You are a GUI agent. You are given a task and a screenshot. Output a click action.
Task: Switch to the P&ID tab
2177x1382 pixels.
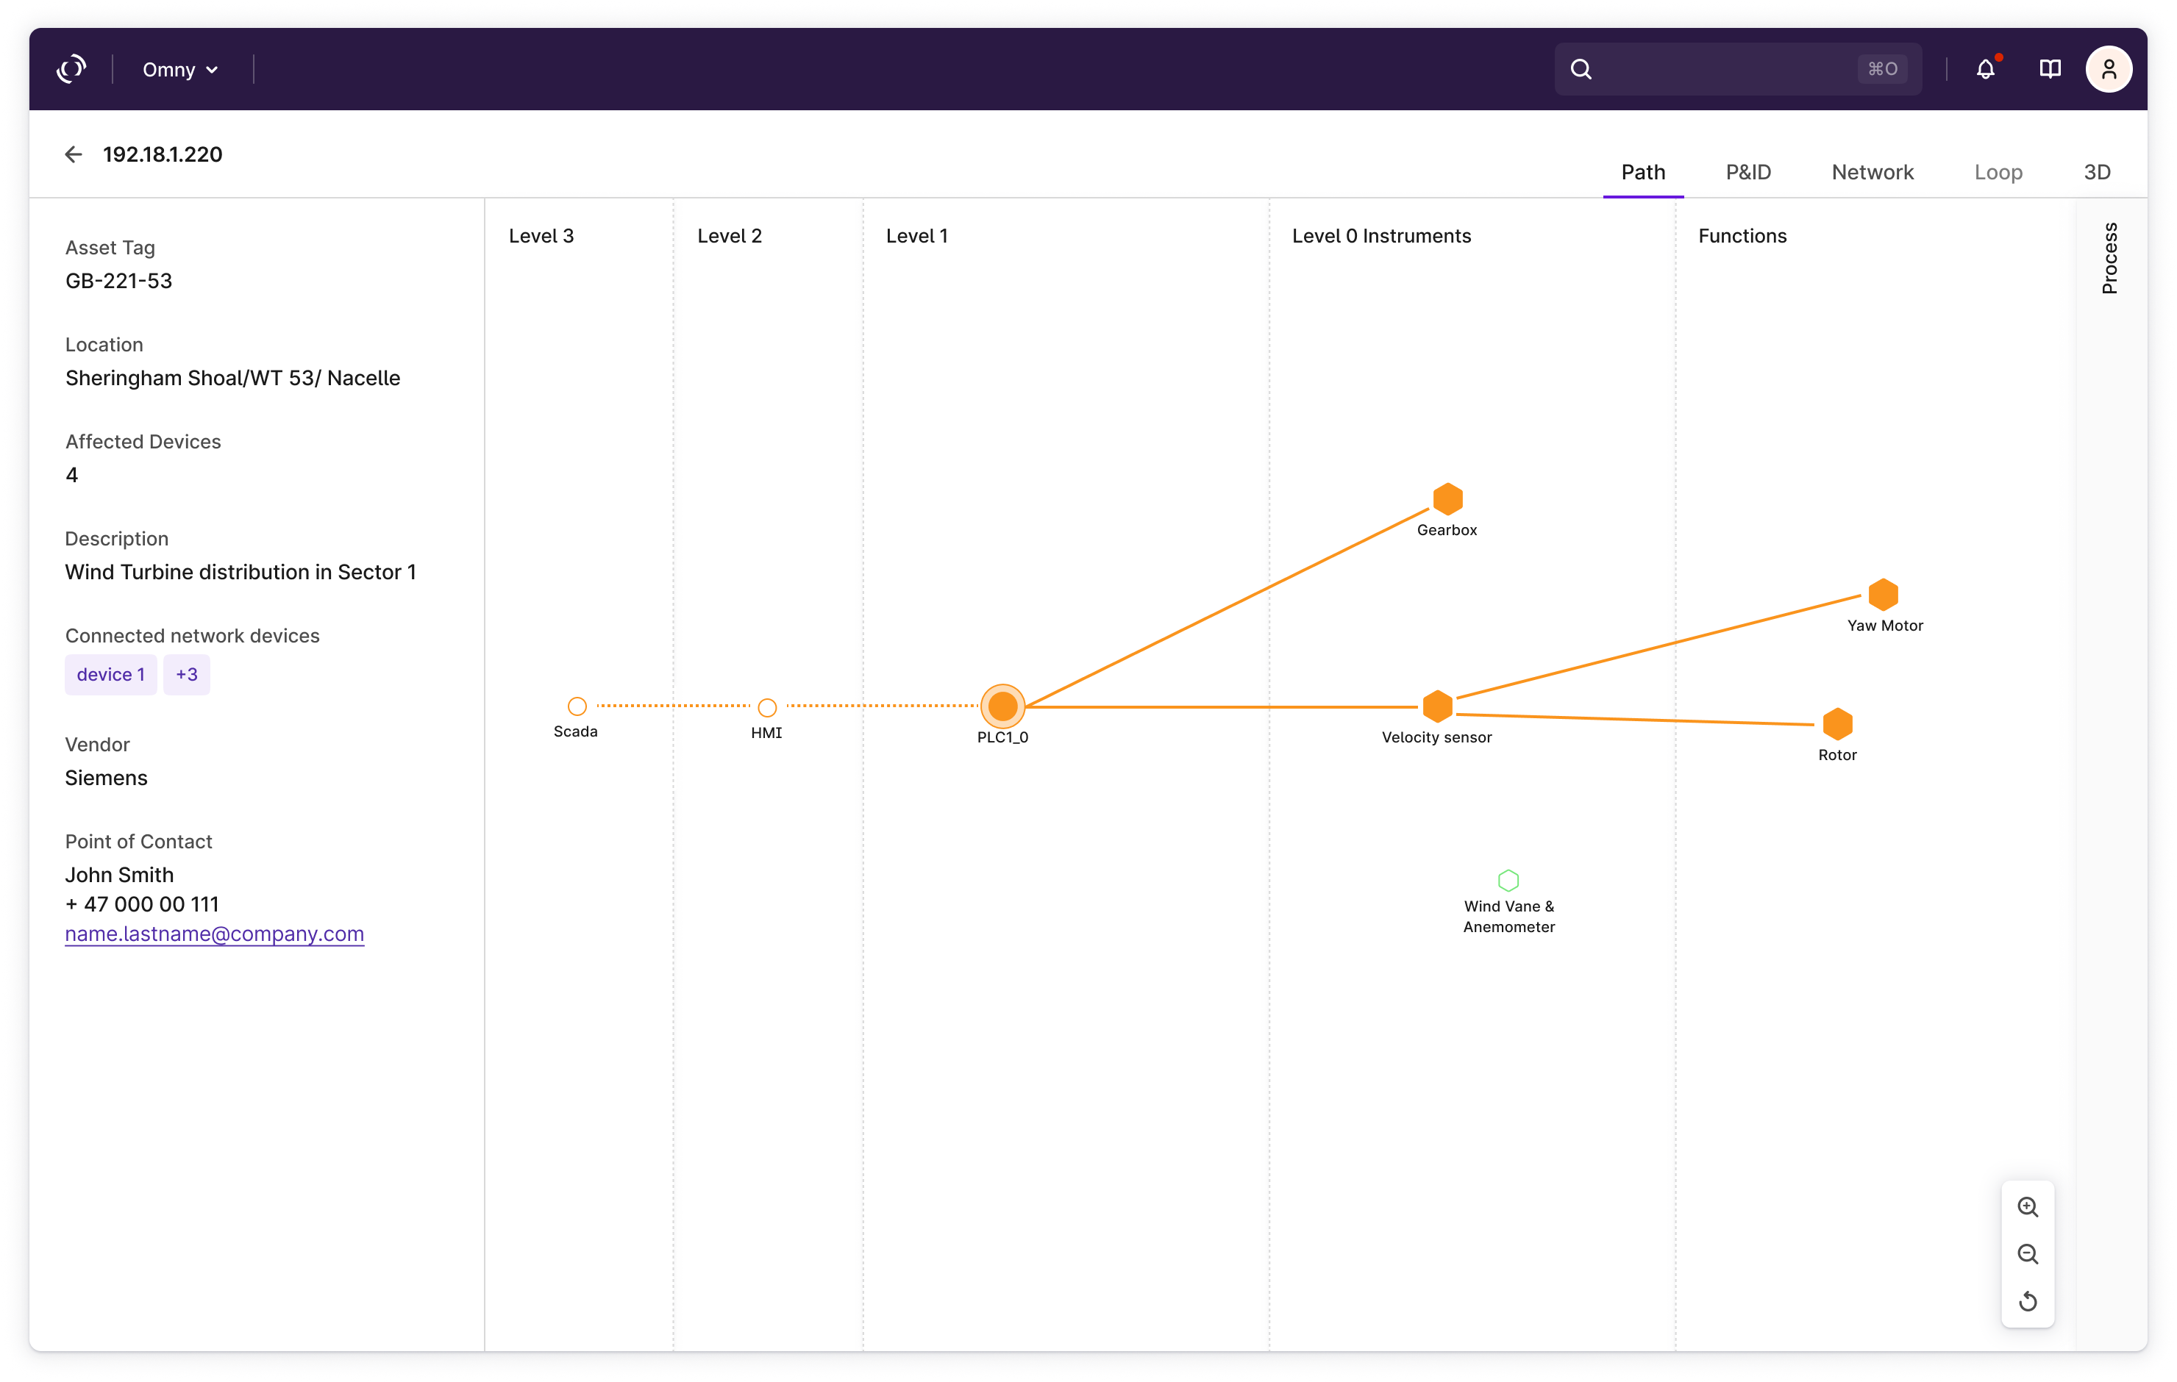click(x=1747, y=172)
